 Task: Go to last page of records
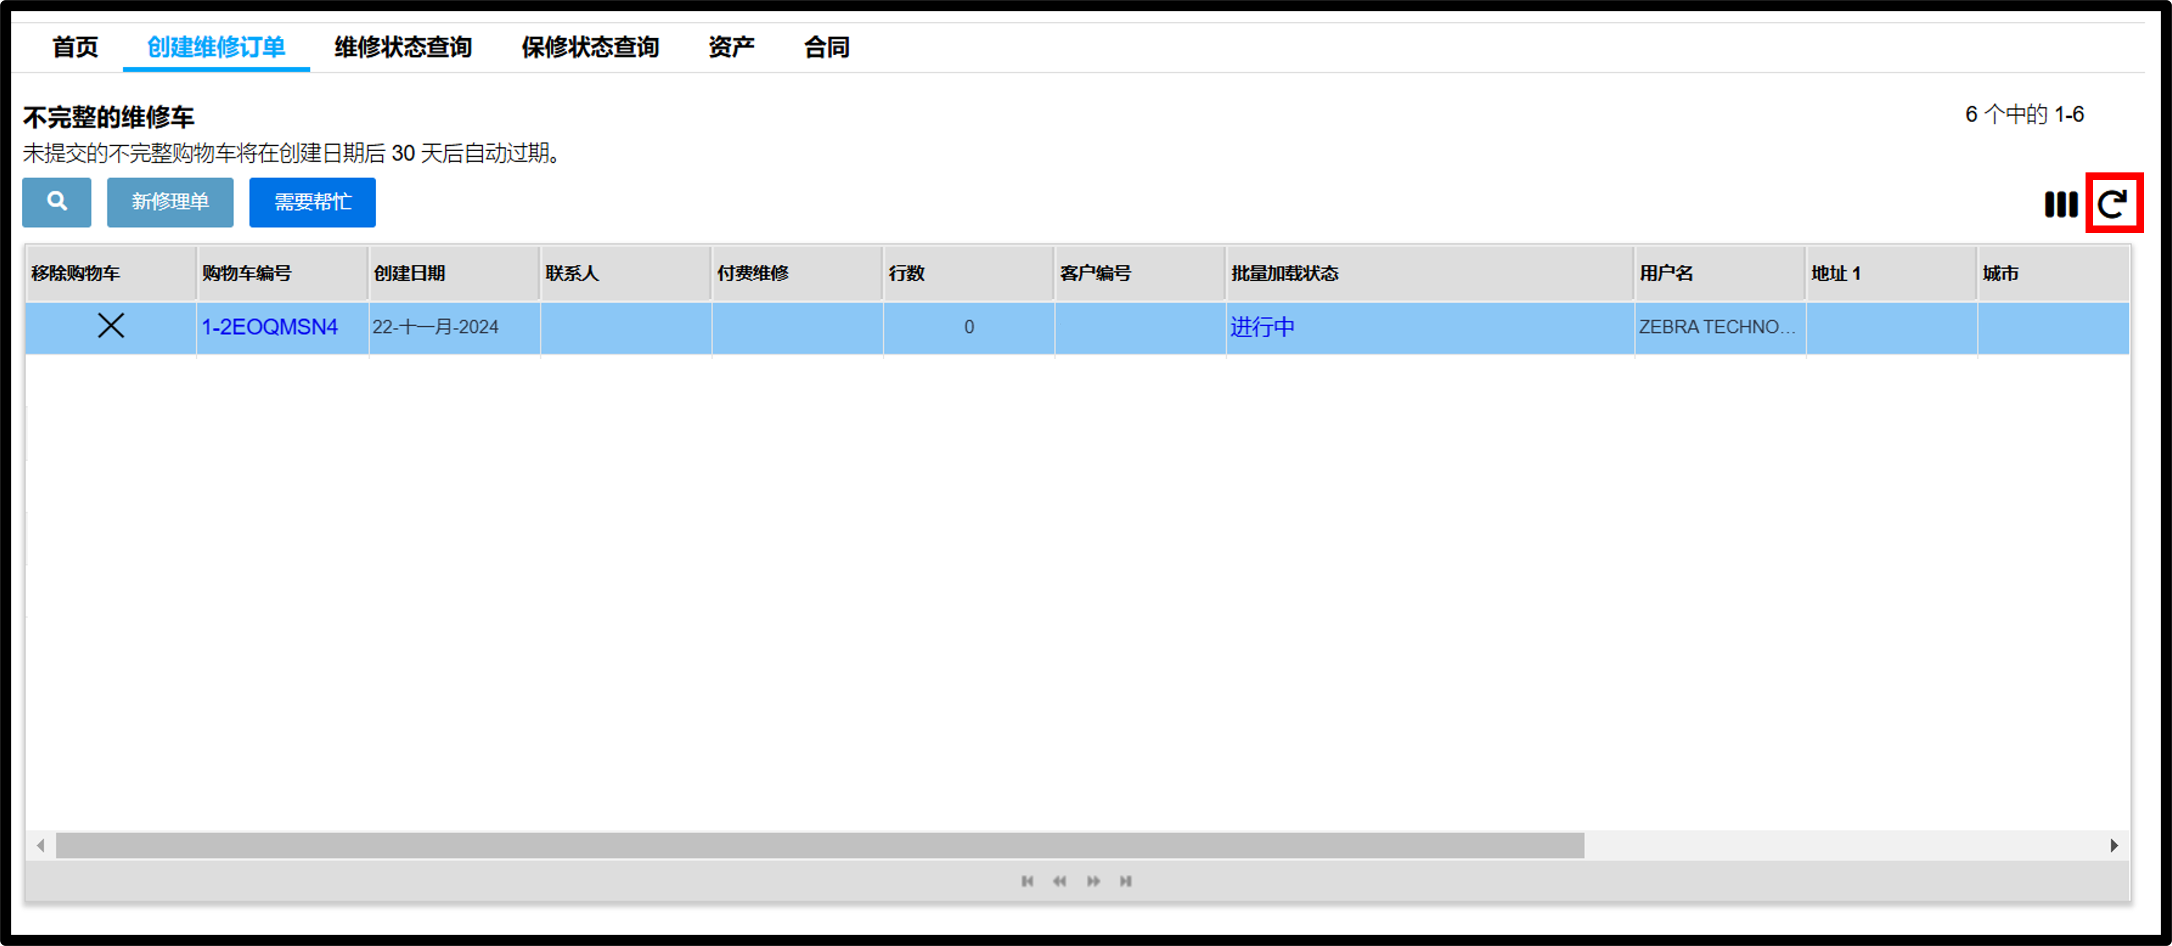(x=1126, y=881)
